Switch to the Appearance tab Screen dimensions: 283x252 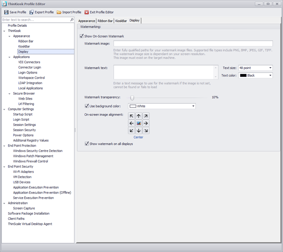(86, 21)
